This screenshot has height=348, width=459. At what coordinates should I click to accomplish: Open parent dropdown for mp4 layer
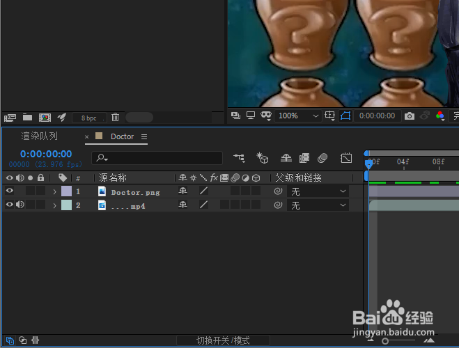[x=318, y=205]
